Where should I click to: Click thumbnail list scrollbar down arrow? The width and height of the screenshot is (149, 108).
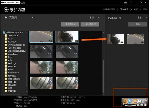[x=103, y=94]
